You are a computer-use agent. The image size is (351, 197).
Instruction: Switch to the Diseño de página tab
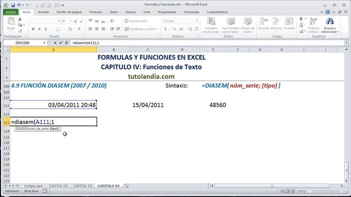coord(69,12)
